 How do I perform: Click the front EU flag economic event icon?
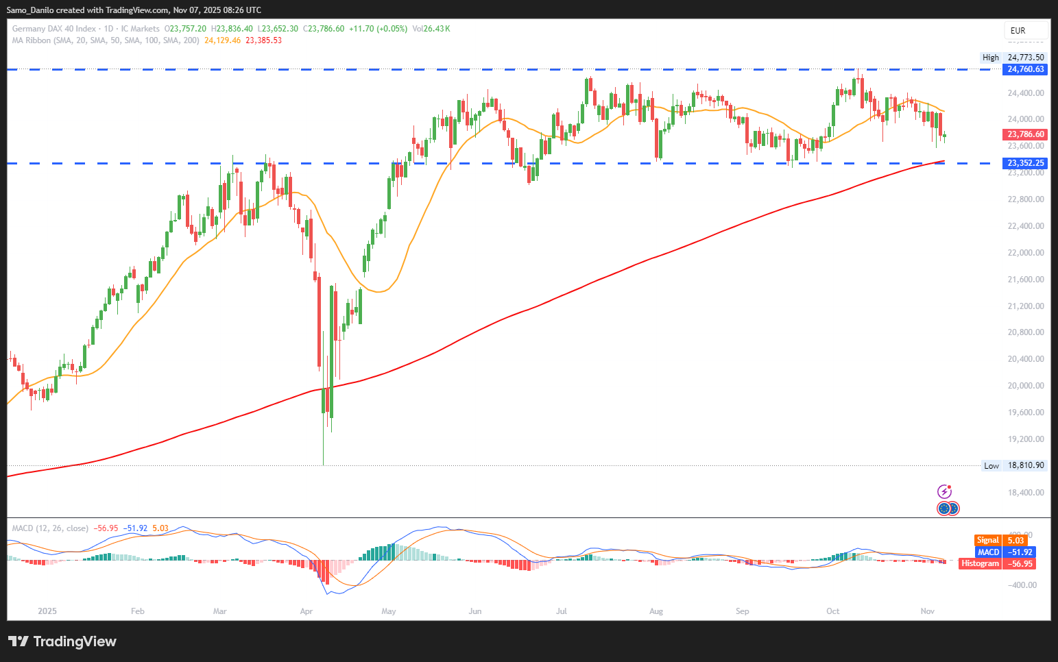tap(944, 508)
